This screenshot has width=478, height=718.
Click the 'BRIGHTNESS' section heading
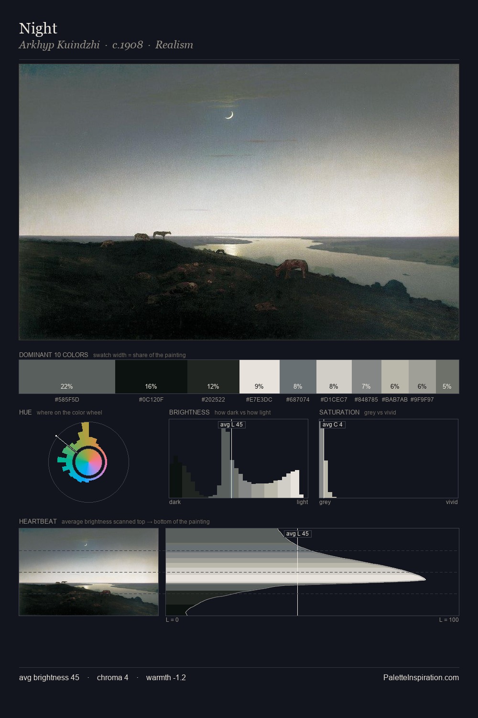189,412
